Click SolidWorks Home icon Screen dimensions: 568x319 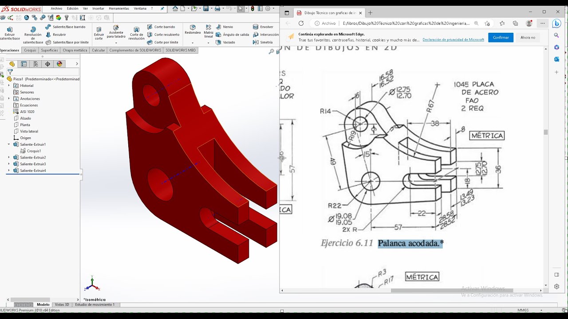[x=175, y=8]
